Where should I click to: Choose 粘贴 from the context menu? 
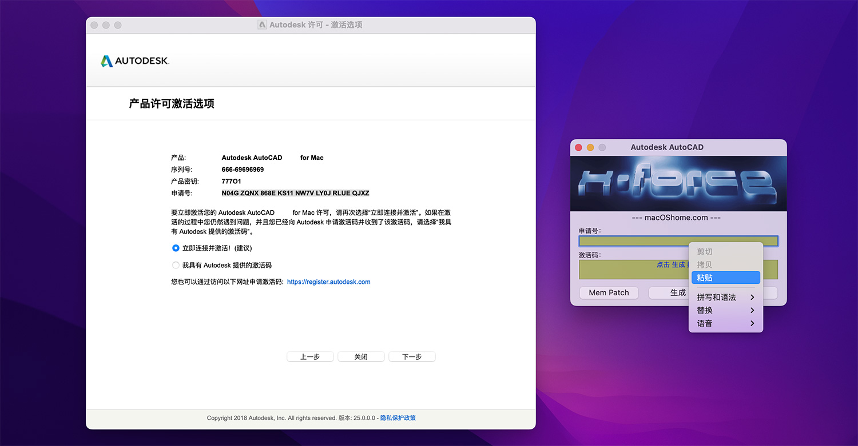[x=726, y=278]
